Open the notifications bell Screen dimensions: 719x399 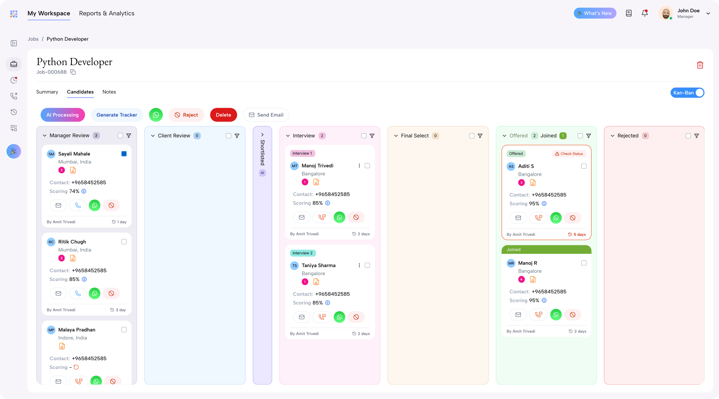(645, 13)
